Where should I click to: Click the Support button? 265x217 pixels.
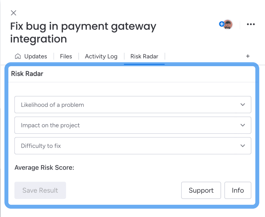[x=201, y=190]
